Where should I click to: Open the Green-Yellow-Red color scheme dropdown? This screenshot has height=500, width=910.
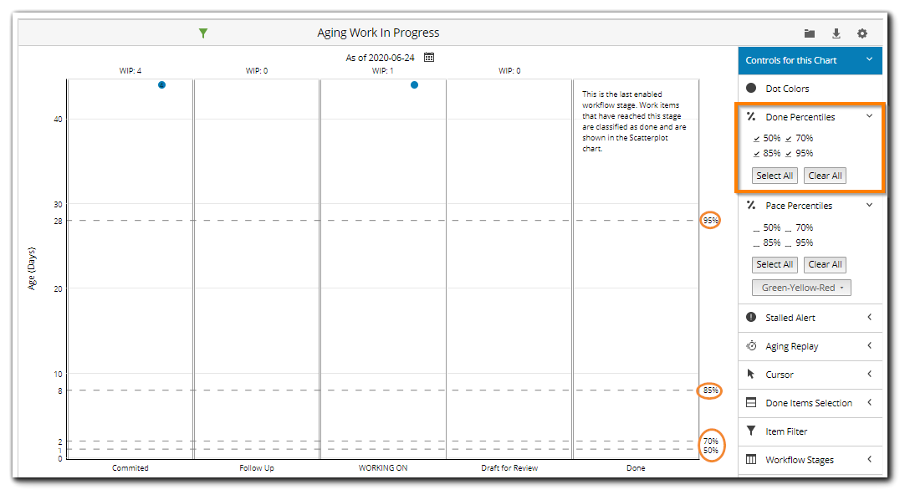(801, 288)
